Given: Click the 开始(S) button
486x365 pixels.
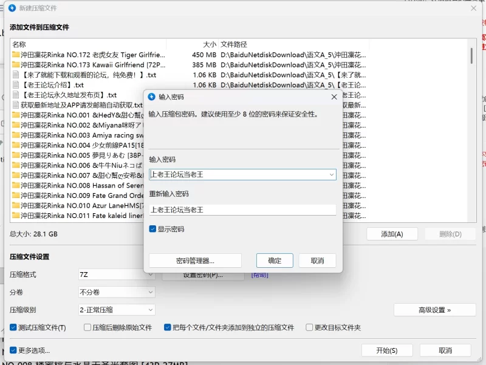Looking at the screenshot, I should (387, 350).
